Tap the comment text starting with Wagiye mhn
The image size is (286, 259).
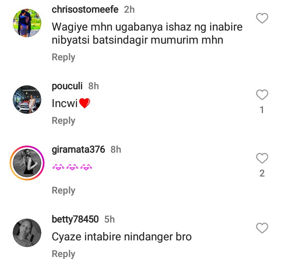[x=147, y=34]
